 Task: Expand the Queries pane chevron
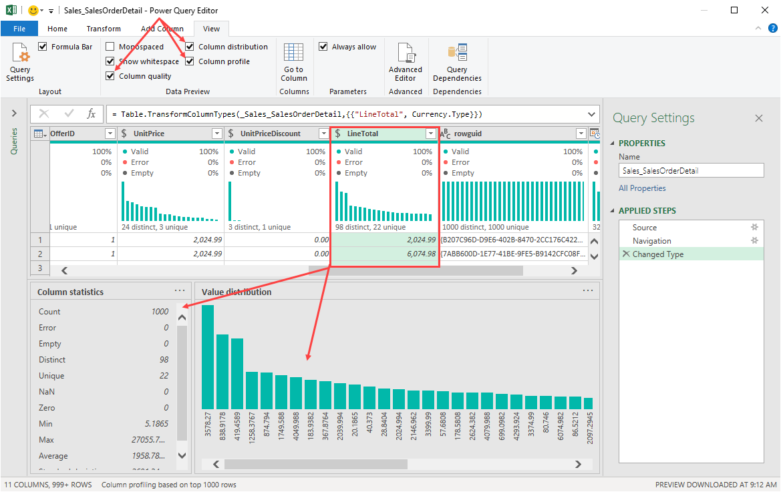[15, 113]
